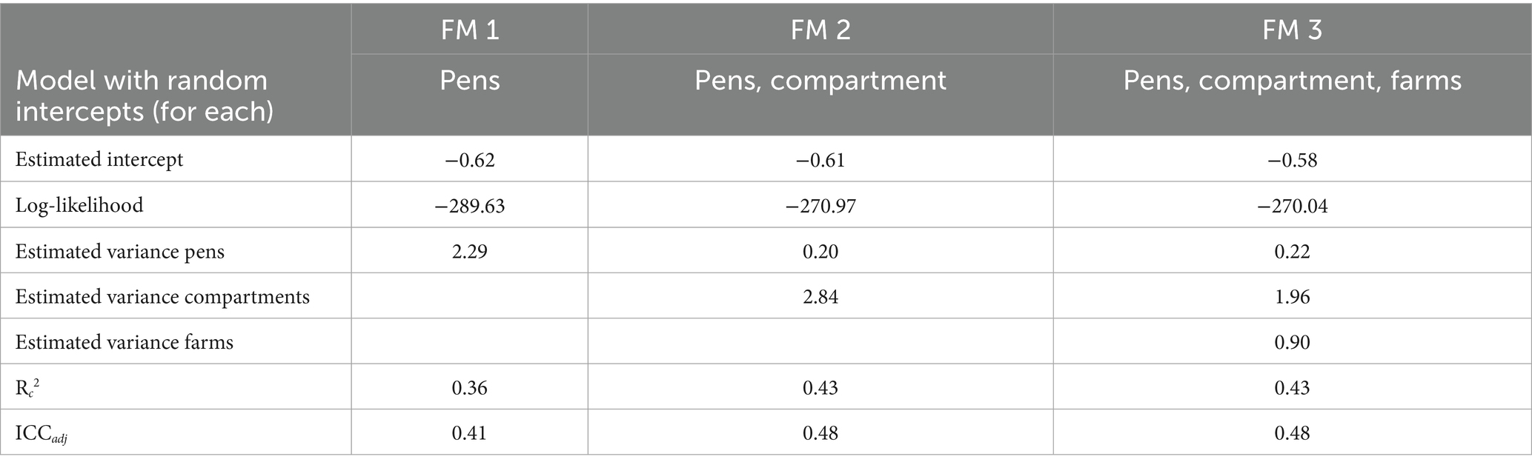This screenshot has width=1532, height=468.
Task: Select the −0.58 intercept value for FM 3
Action: click(x=1293, y=160)
